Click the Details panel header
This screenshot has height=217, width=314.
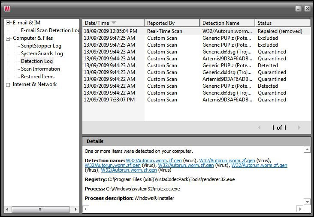(x=196, y=141)
